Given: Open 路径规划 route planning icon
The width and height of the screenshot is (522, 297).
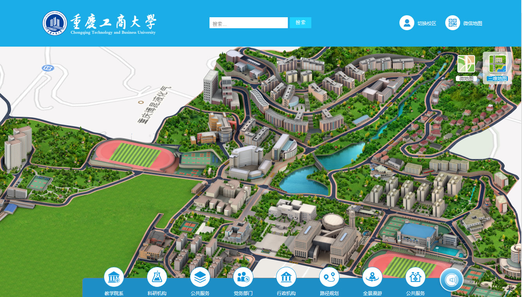Looking at the screenshot, I should [329, 277].
